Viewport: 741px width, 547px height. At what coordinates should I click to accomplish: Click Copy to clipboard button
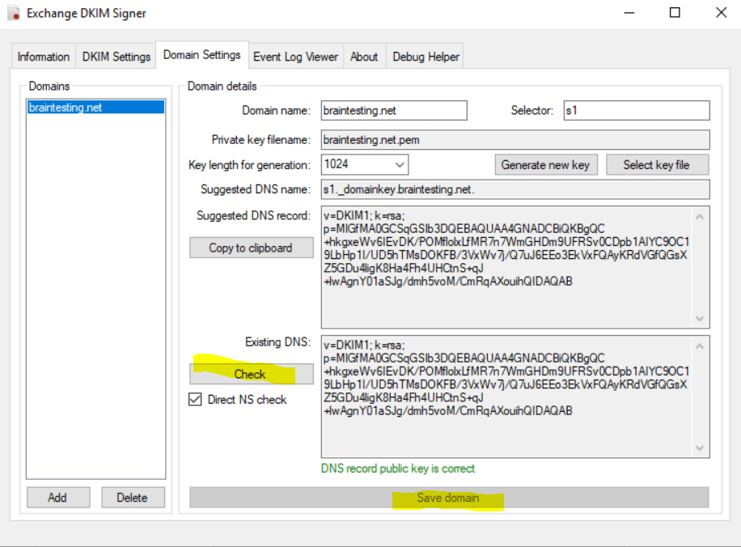(251, 248)
